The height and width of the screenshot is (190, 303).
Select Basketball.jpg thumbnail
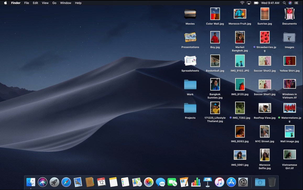click(215, 61)
